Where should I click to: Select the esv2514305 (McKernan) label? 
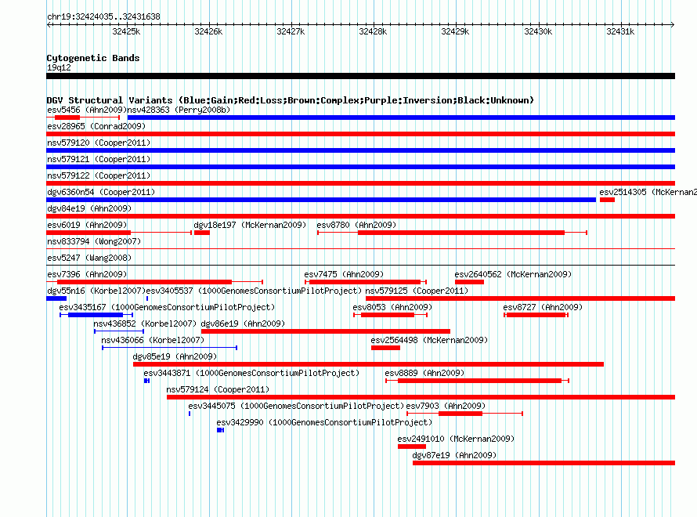648,192
